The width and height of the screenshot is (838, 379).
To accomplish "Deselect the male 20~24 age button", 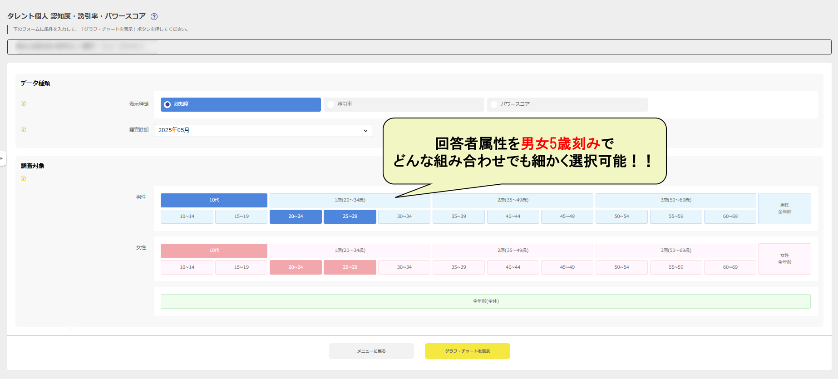I will pos(296,217).
